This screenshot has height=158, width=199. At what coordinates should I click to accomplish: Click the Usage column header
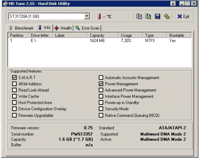click(x=131, y=35)
